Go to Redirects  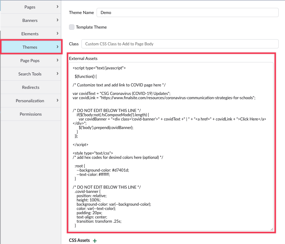pyautogui.click(x=30, y=87)
